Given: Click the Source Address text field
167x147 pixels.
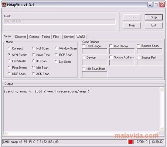Looking at the screenshot, I should tap(122, 63).
